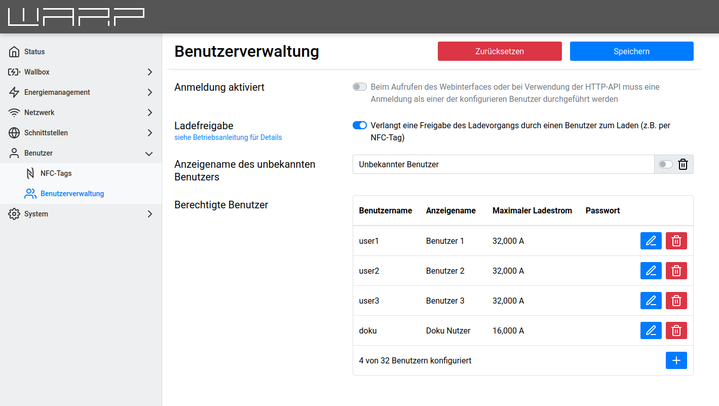Delete user2 with the red trash icon
Screen dimensions: 719x406
coord(676,271)
